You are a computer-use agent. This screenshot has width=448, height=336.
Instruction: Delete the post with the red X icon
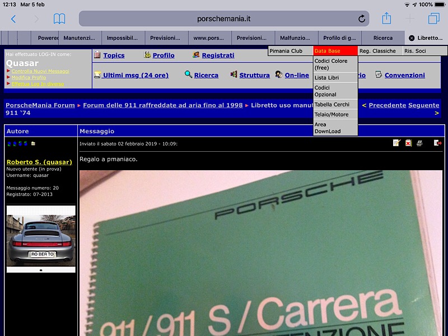coord(409,143)
